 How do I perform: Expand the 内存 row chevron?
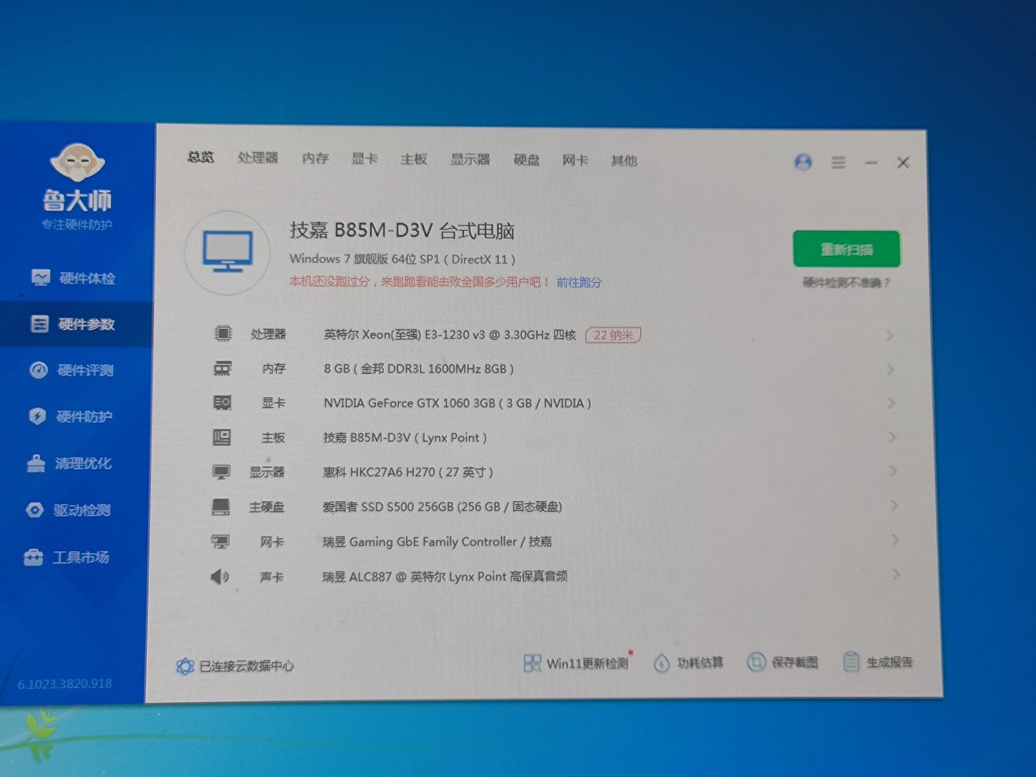point(890,369)
